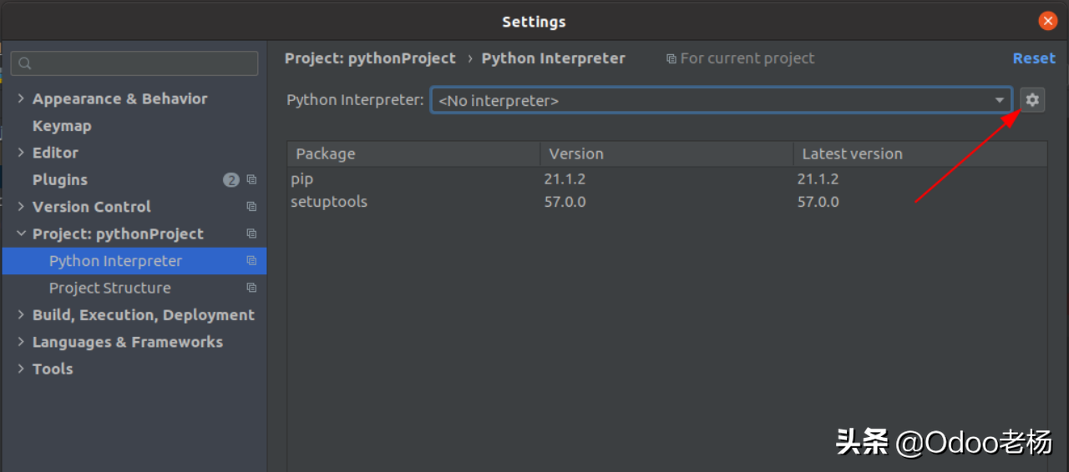Select Project Structure page
Viewport: 1069px width, 472px height.
point(109,288)
